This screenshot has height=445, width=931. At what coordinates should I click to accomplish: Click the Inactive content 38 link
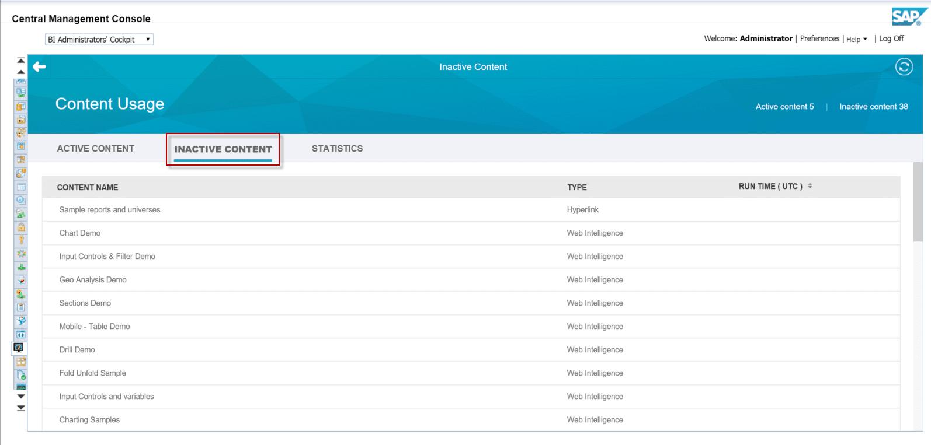[874, 107]
